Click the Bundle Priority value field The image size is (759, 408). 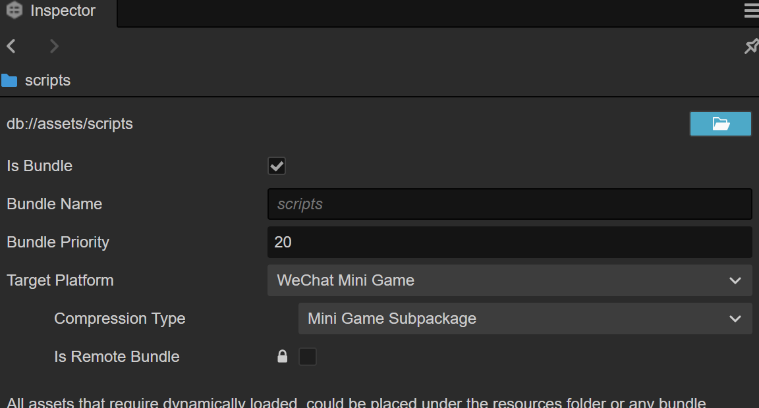(x=509, y=242)
